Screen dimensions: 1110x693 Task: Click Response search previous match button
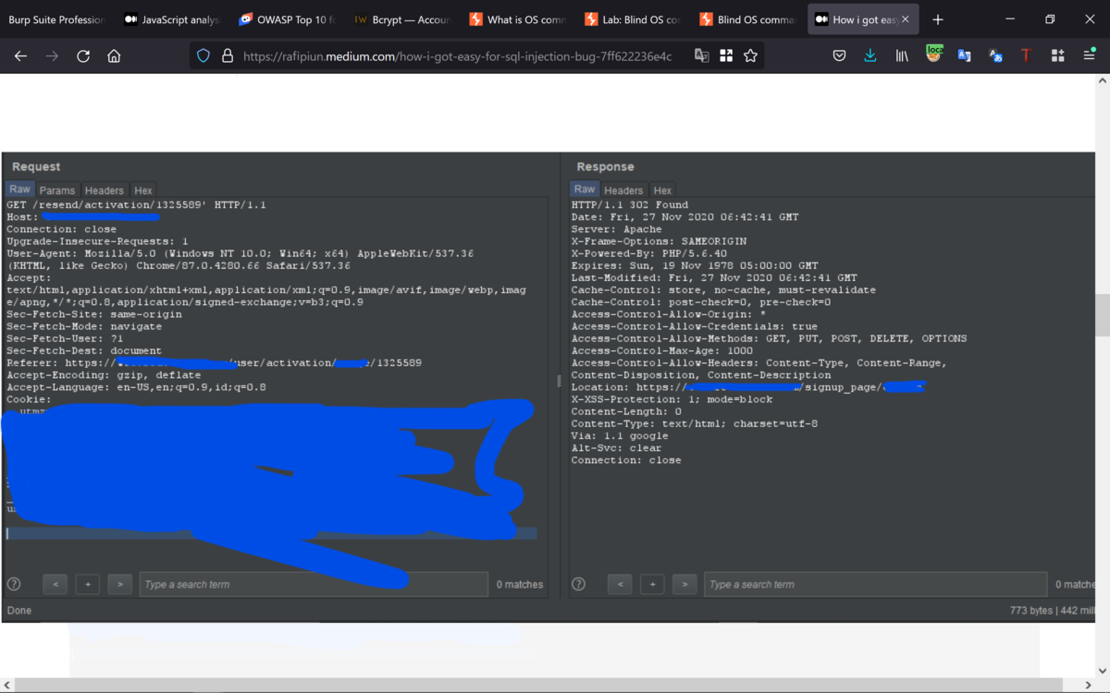coord(620,584)
